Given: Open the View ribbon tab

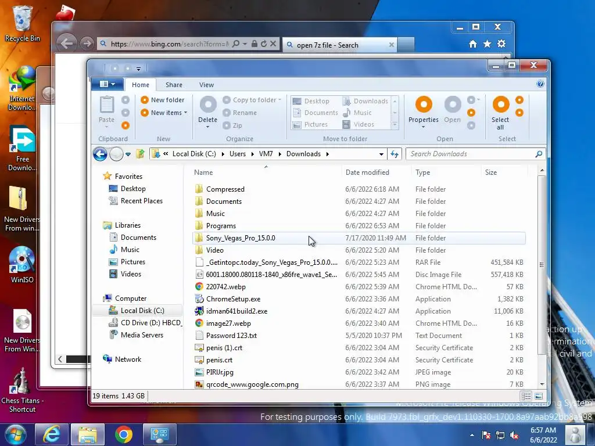Looking at the screenshot, I should point(206,85).
